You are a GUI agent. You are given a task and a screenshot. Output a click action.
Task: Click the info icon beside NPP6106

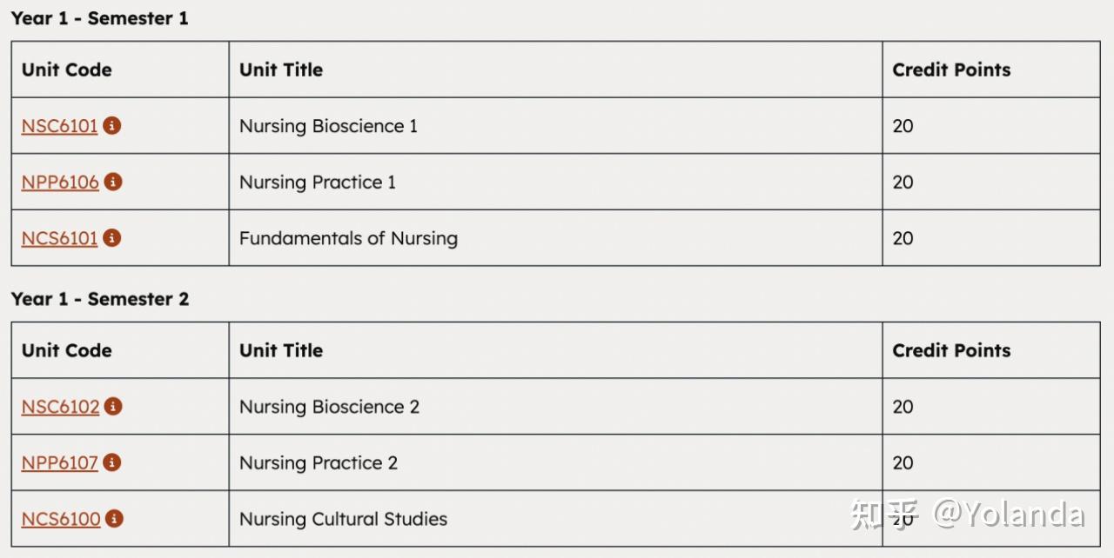113,182
